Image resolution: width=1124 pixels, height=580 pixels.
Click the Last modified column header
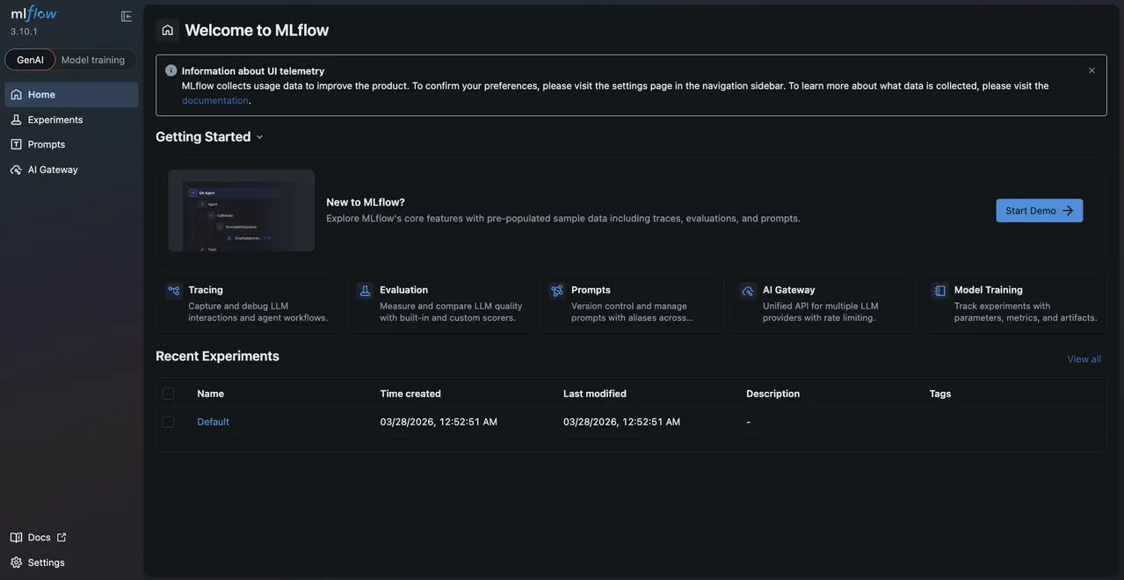595,394
